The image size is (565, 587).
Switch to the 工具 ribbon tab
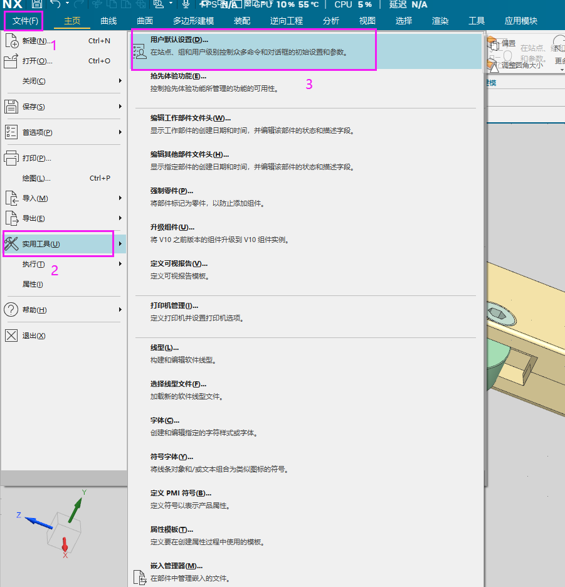point(476,21)
